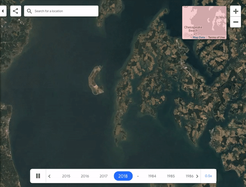Collapse the left side panel arrow

(3, 11)
